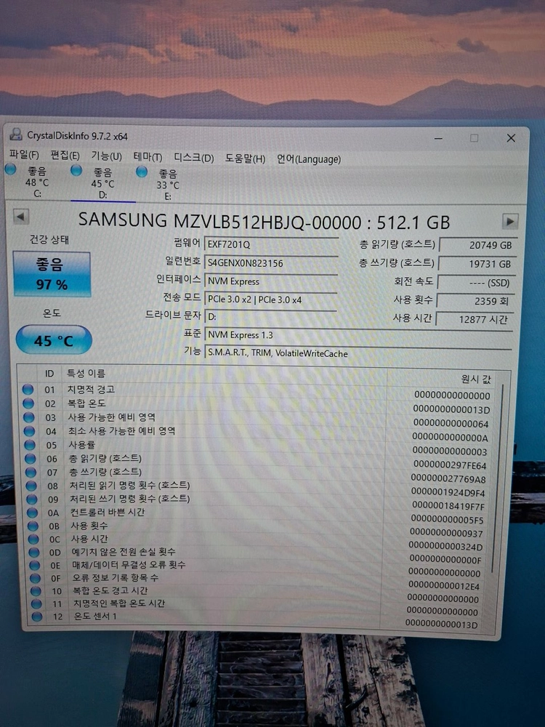Click status icon for 05 사용률
Image resolution: width=545 pixels, height=727 pixels.
coord(30,445)
